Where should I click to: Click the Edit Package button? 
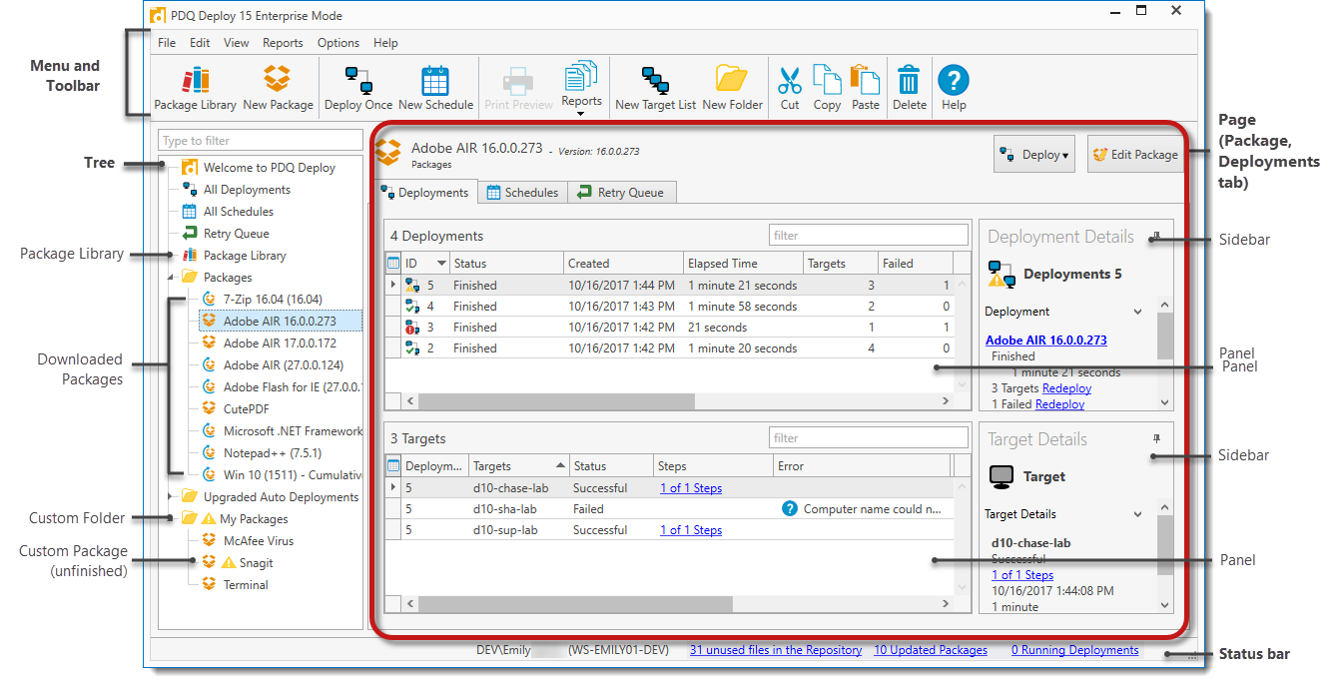[x=1134, y=155]
